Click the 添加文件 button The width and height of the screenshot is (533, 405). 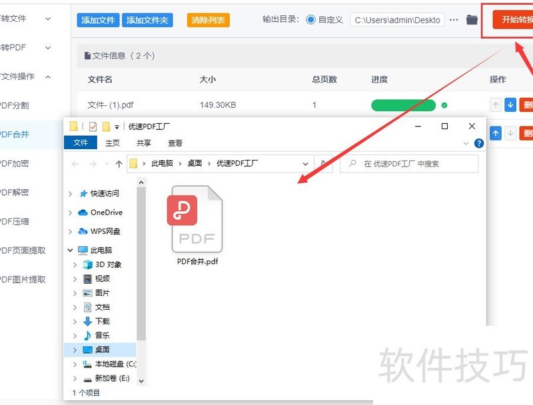pyautogui.click(x=98, y=20)
